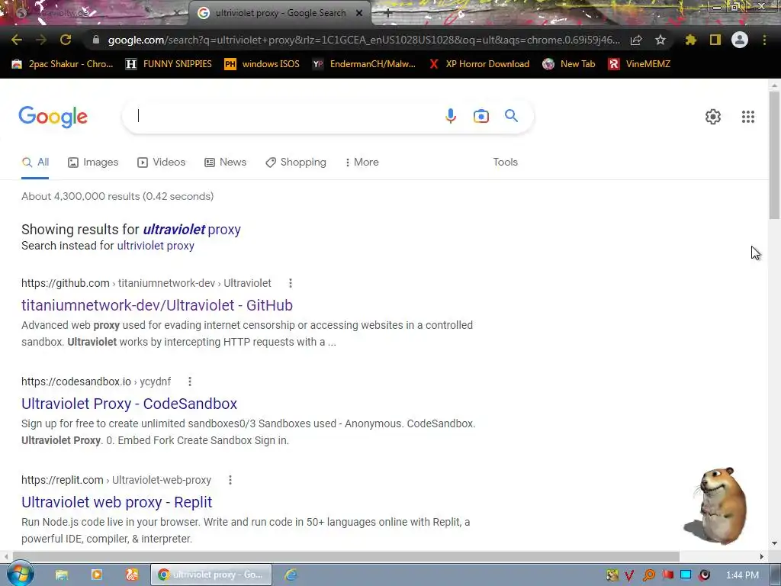The height and width of the screenshot is (586, 781).
Task: Click the blue magnifier search button
Action: point(511,116)
